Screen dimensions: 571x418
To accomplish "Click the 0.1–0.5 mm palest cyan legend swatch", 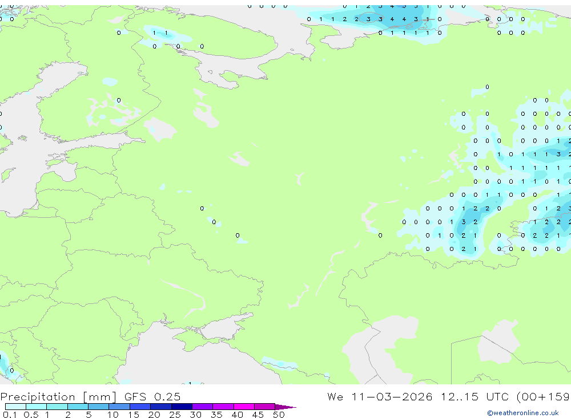I will click(x=15, y=407).
